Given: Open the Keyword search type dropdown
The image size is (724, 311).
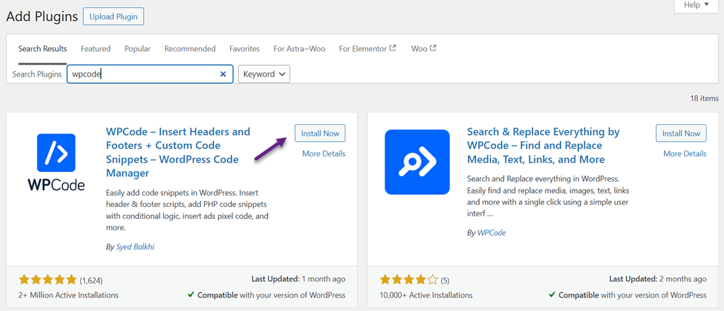Looking at the screenshot, I should click(x=264, y=74).
